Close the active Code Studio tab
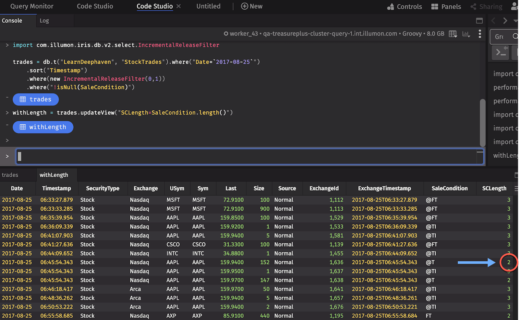Image resolution: width=519 pixels, height=320 pixels. (179, 6)
